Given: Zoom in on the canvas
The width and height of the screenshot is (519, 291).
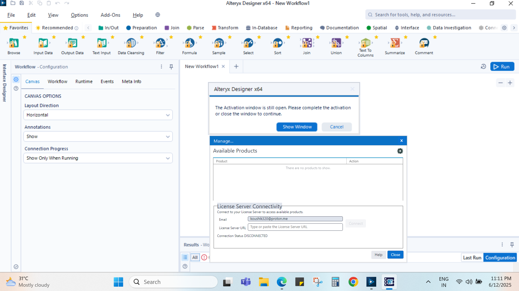Looking at the screenshot, I should [510, 83].
